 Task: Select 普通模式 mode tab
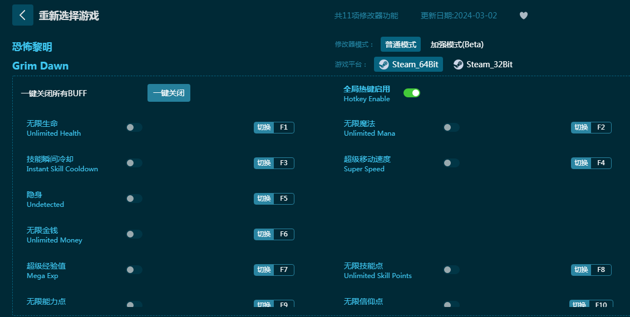pos(401,44)
